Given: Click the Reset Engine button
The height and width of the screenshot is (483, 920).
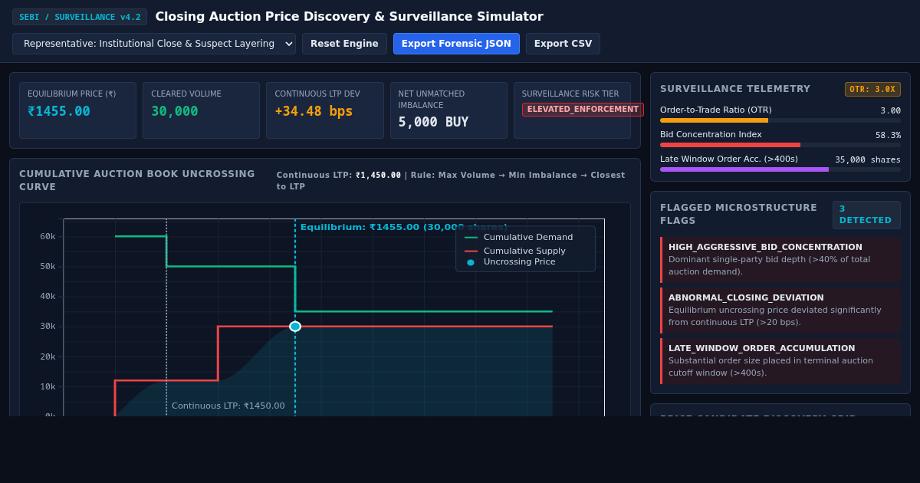Looking at the screenshot, I should tap(344, 44).
